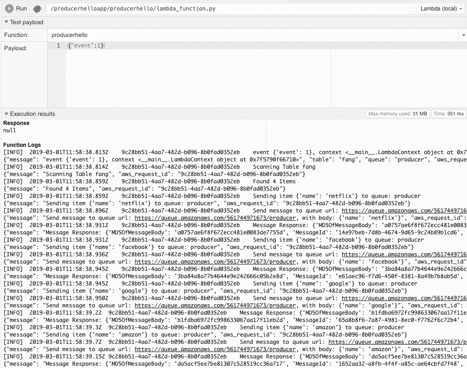Click JSON message line "Scanning Table fang"
The height and width of the screenshot is (368, 467).
coord(154,174)
